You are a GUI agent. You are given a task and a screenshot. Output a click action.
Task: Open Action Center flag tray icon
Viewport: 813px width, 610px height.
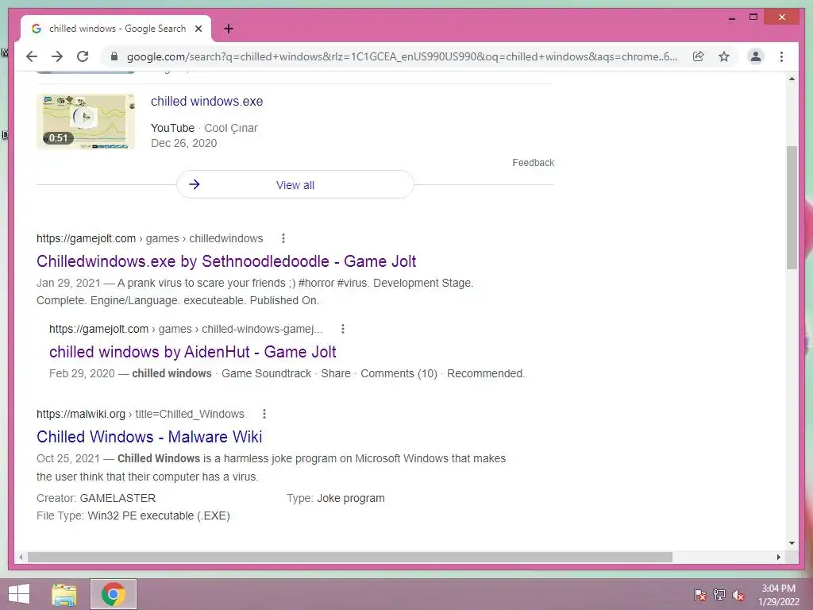[x=700, y=595]
